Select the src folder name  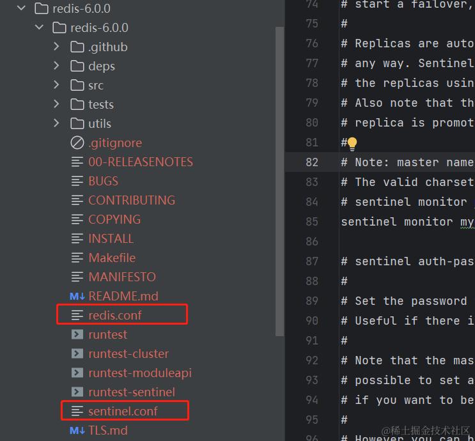tap(96, 86)
